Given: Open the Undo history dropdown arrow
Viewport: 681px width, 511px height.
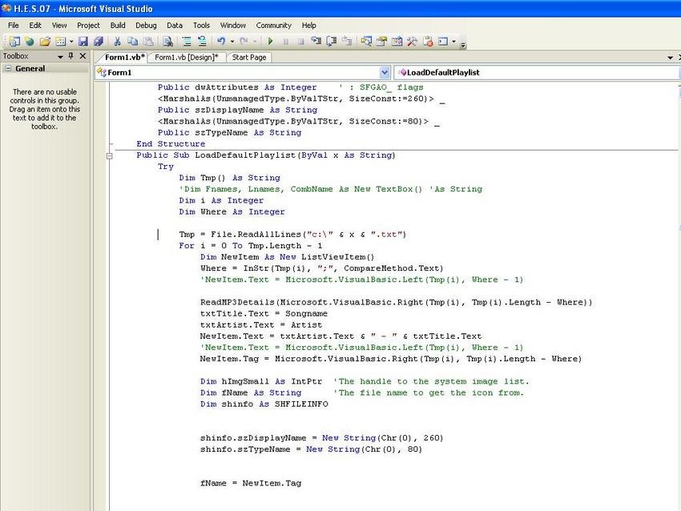Looking at the screenshot, I should click(x=232, y=42).
